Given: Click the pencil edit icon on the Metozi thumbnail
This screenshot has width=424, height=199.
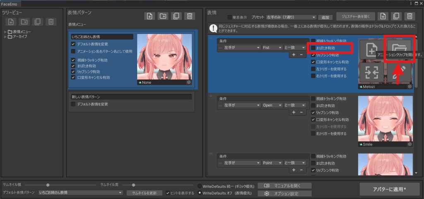Looking at the screenshot, I should 399,73.
